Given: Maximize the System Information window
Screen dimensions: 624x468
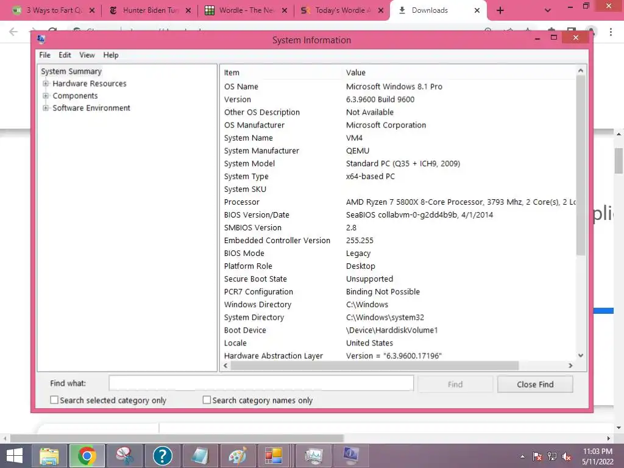Looking at the screenshot, I should (x=553, y=37).
